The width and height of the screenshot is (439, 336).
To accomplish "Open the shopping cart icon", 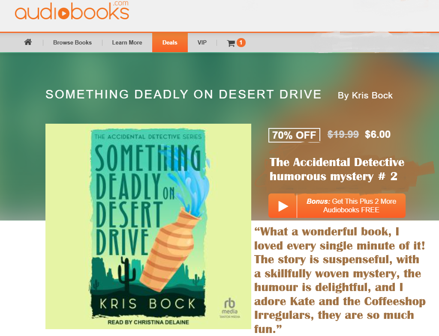I will point(231,43).
